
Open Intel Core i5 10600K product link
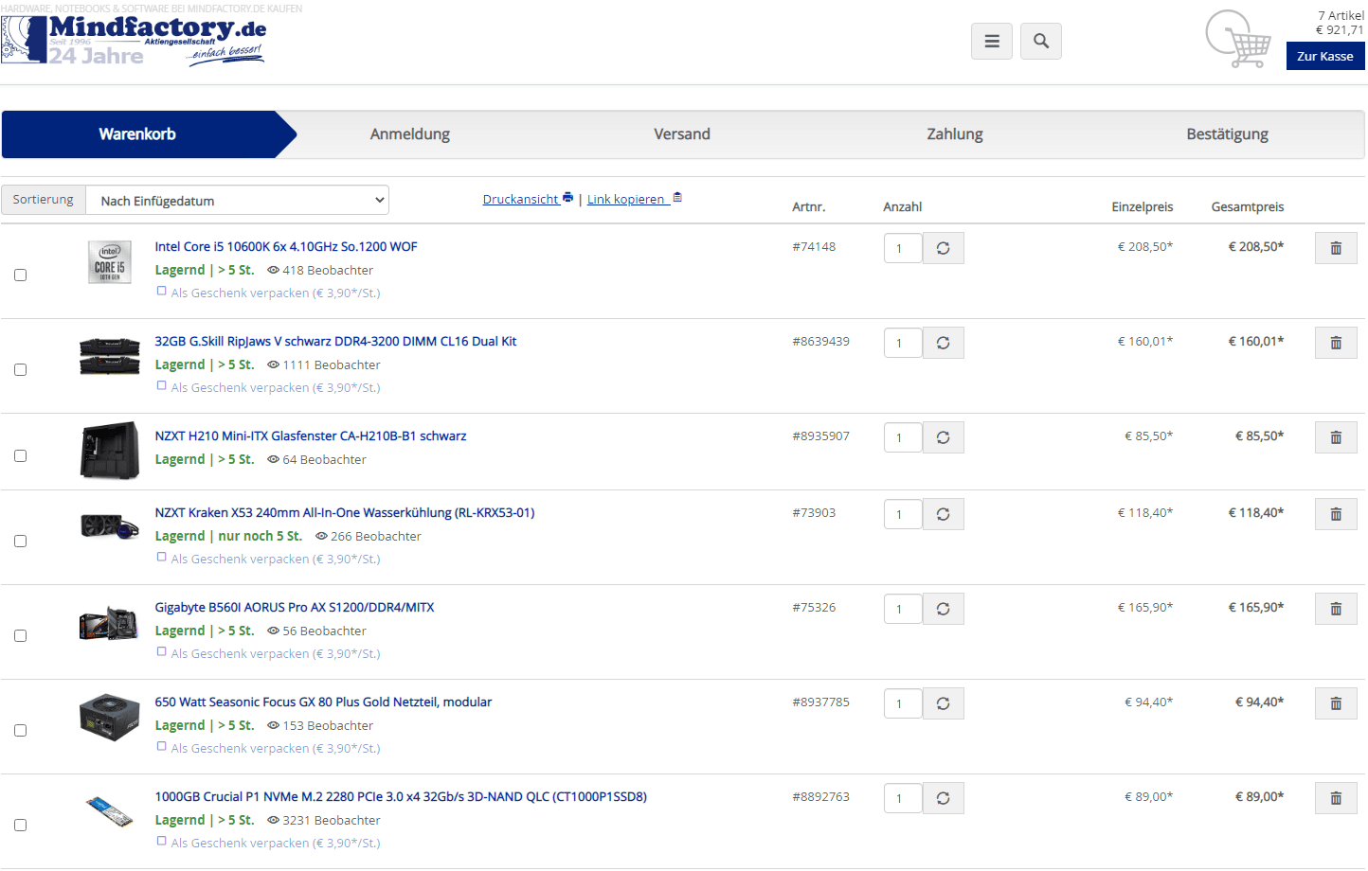[286, 246]
